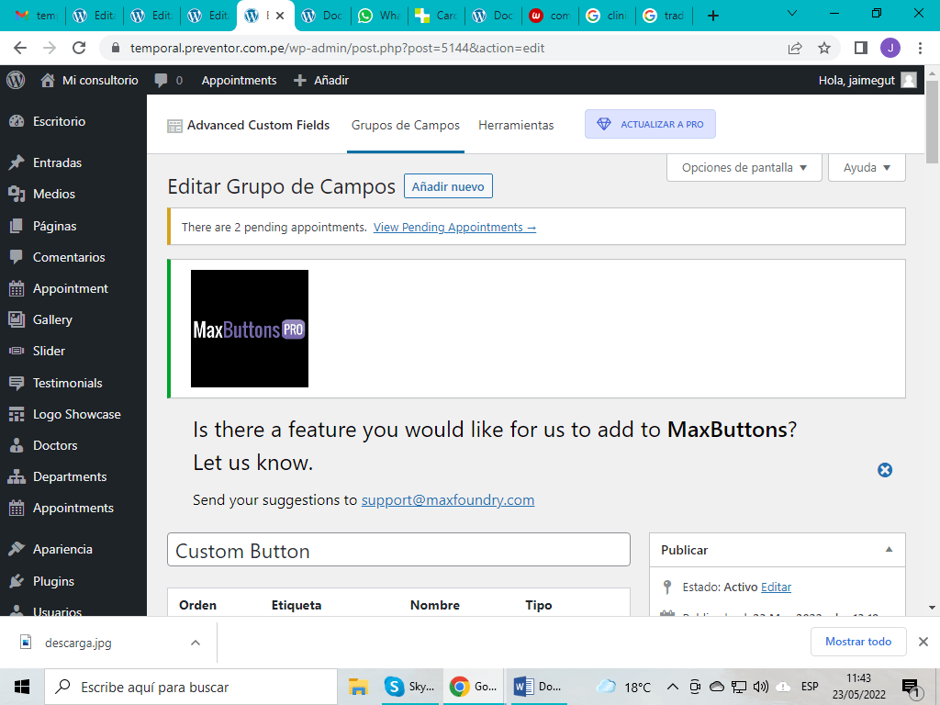
Task: Click the support@maxfoundry.com email link
Action: 448,500
